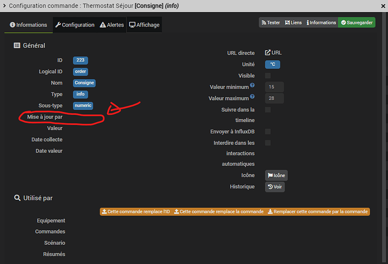
Task: Close the configuration dialog with the X
Action: (383, 6)
